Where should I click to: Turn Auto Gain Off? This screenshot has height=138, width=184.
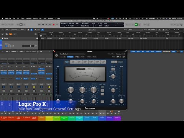[x=102, y=87]
